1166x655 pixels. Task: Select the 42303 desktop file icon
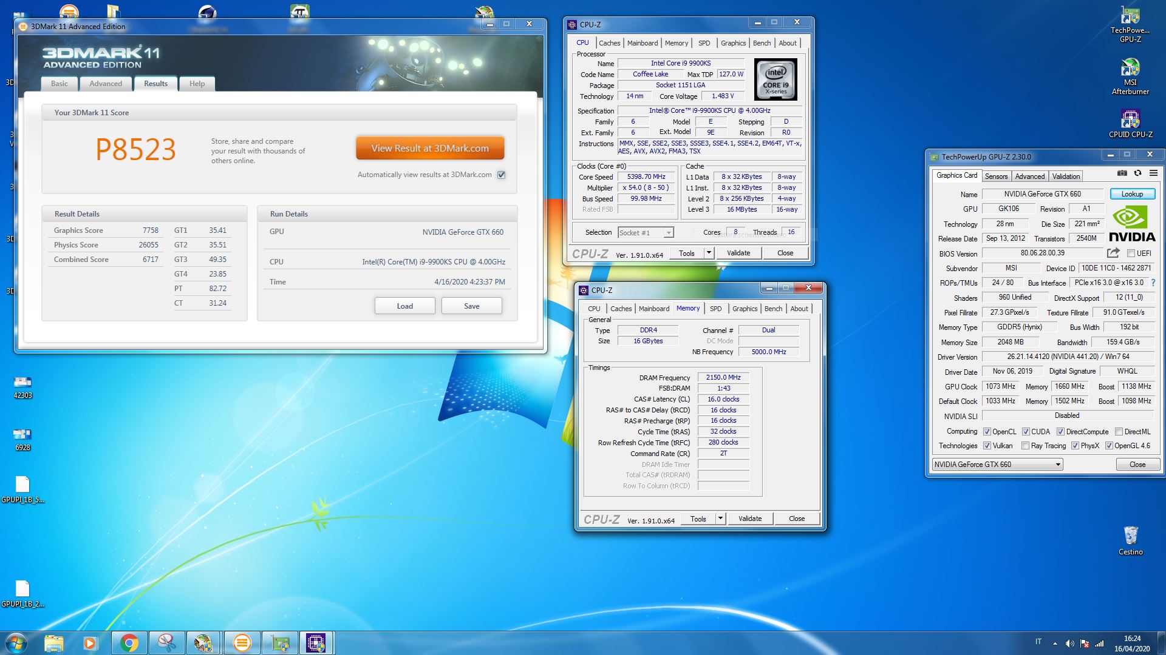point(22,387)
